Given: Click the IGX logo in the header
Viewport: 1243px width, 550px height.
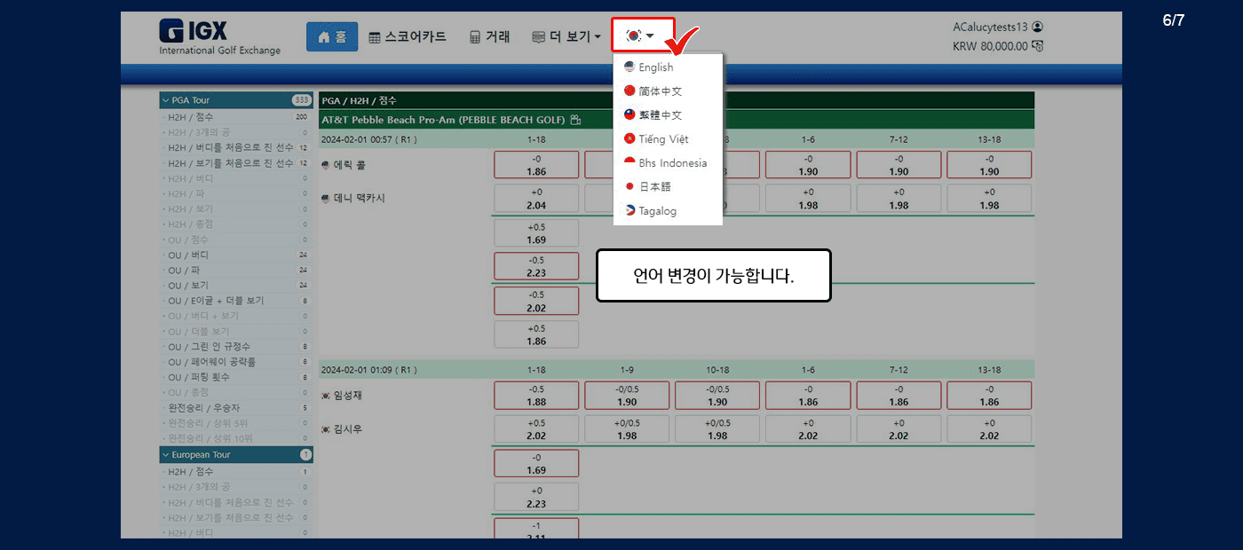Looking at the screenshot, I should pos(218,36).
